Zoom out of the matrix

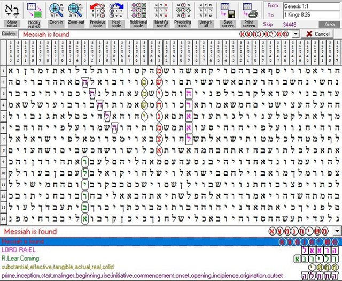77,11
